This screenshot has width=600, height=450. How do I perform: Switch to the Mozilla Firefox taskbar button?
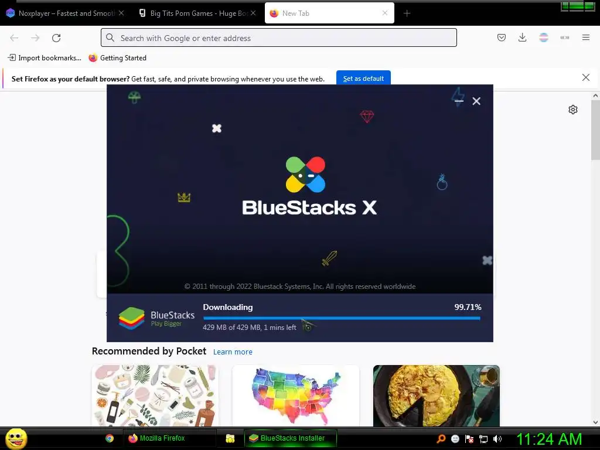[x=169, y=438]
